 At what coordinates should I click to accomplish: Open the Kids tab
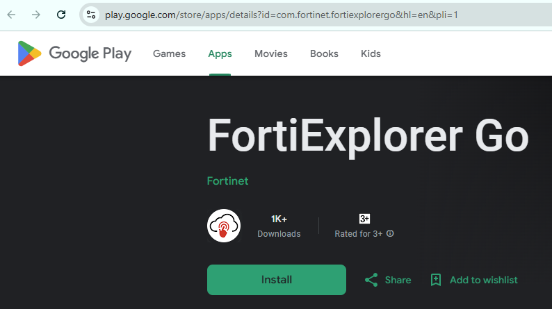point(371,53)
